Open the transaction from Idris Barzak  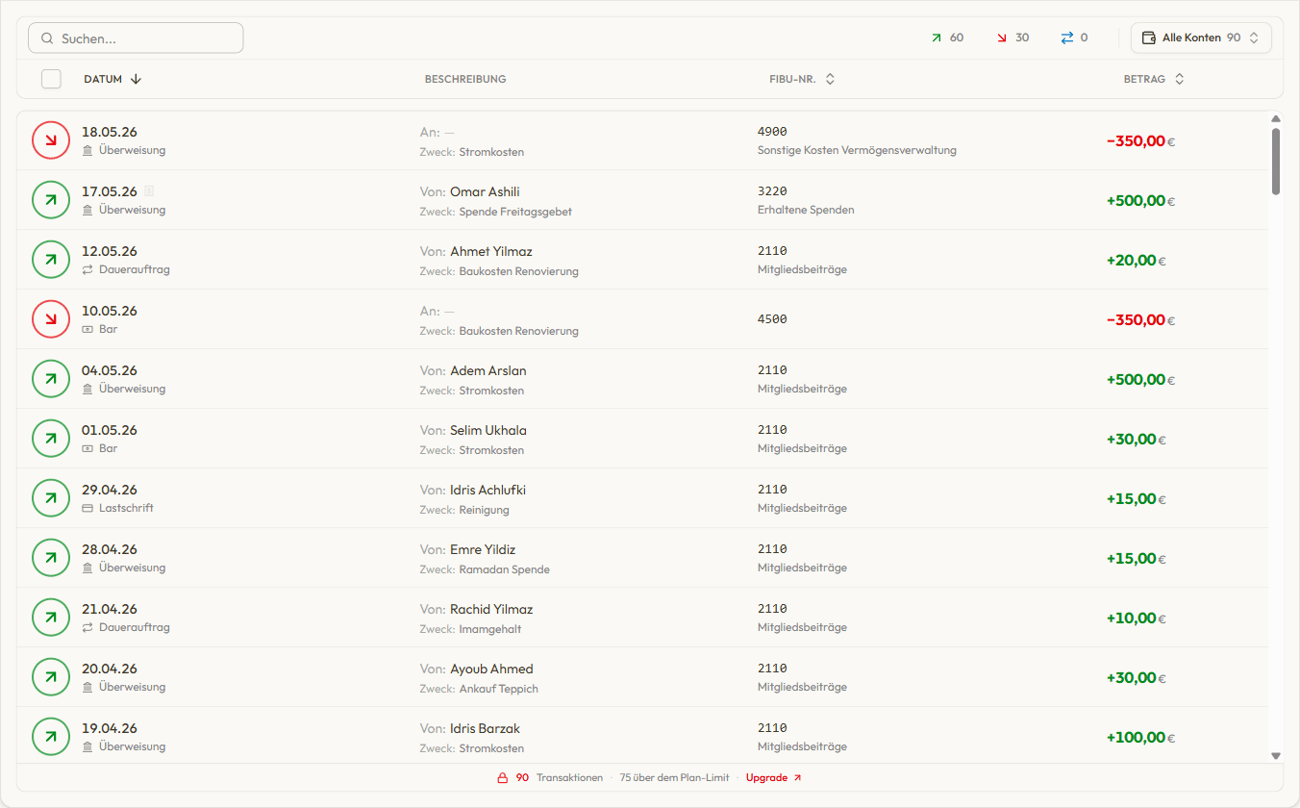tap(642, 736)
